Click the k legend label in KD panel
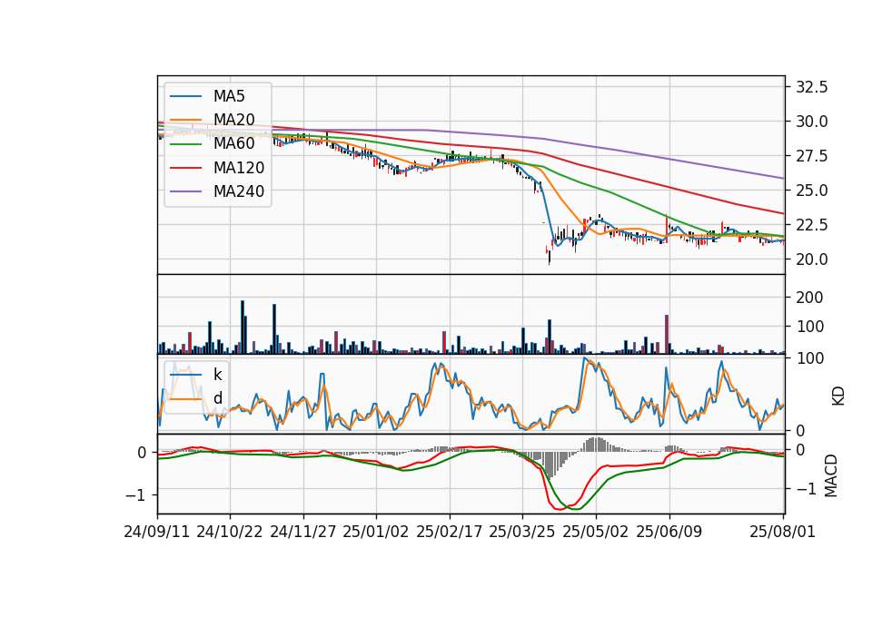Viewport: 872px width, 626px height. [217, 375]
